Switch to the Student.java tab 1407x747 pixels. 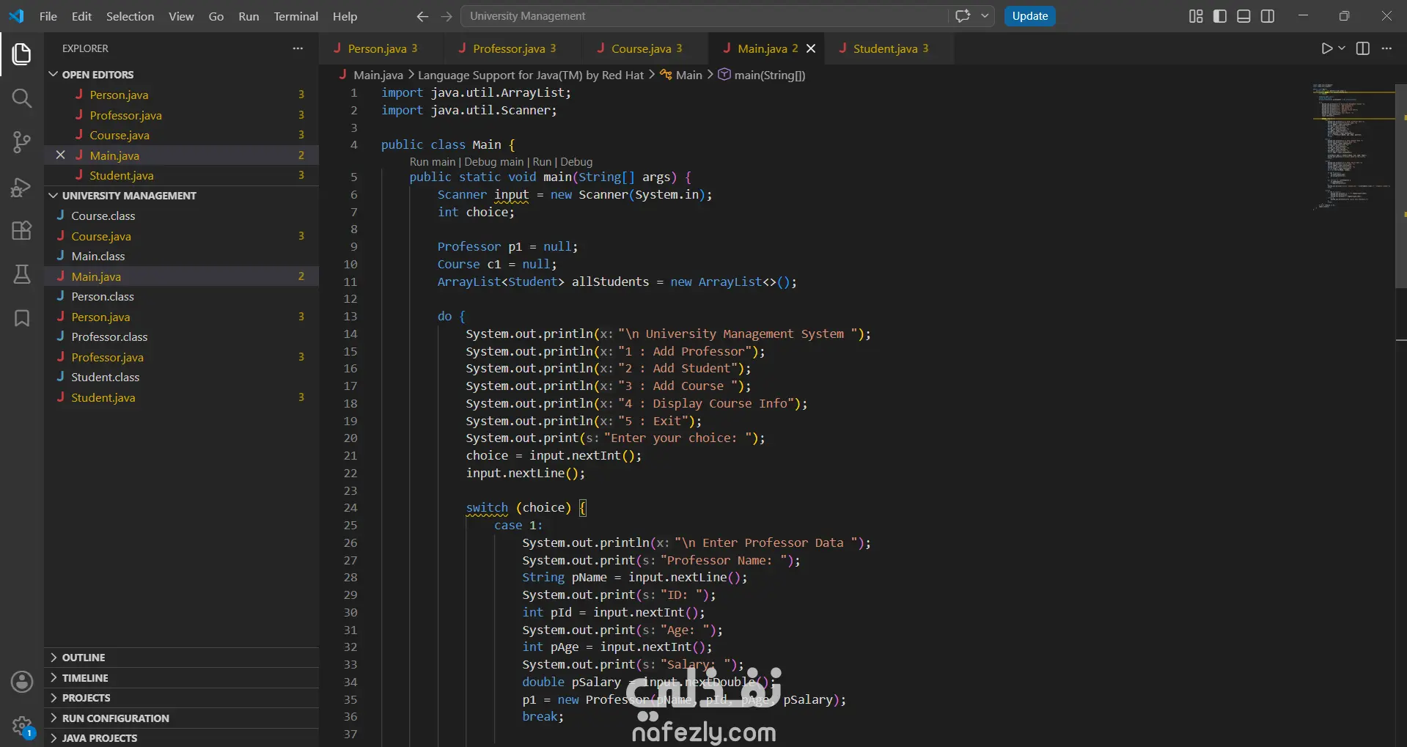coord(890,48)
